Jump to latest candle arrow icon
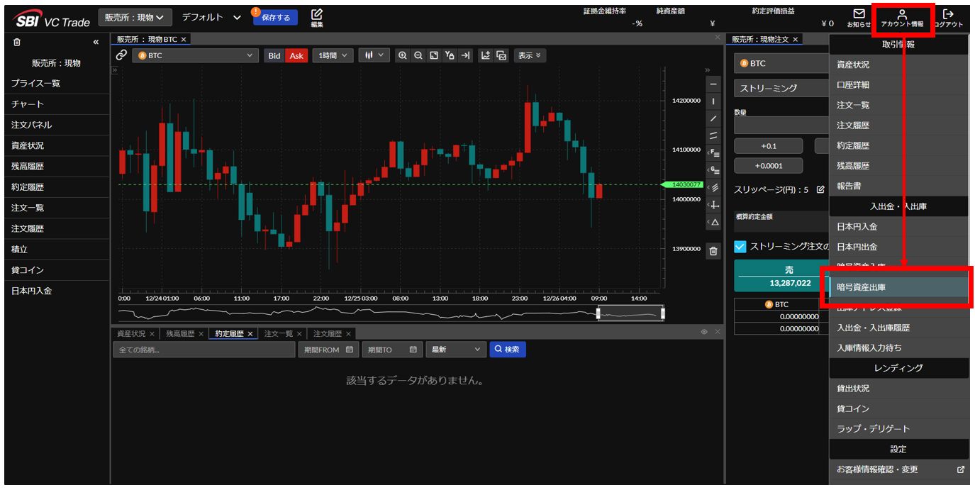 tap(465, 55)
